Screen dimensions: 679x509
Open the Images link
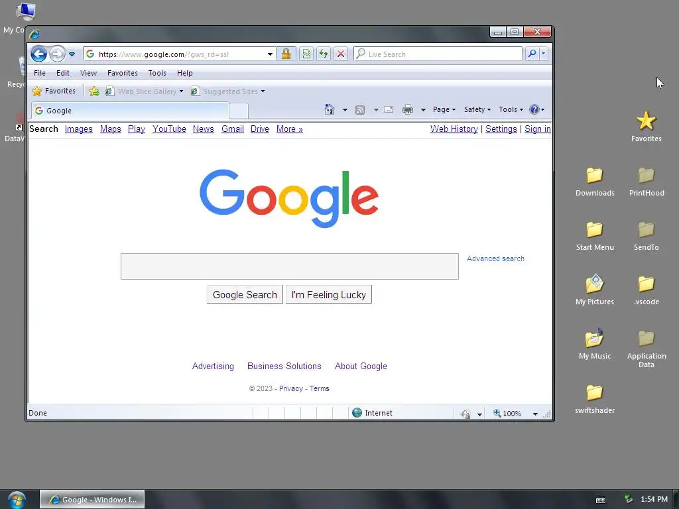(x=78, y=129)
